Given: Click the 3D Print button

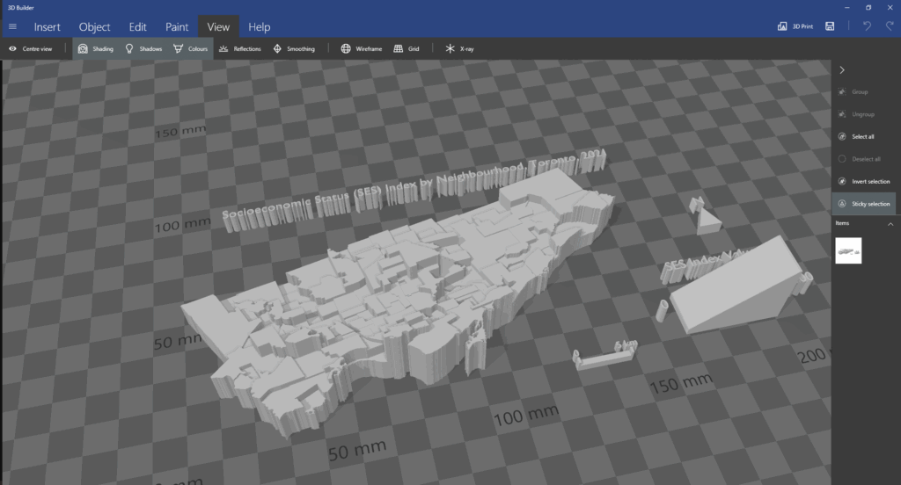Looking at the screenshot, I should pos(795,26).
